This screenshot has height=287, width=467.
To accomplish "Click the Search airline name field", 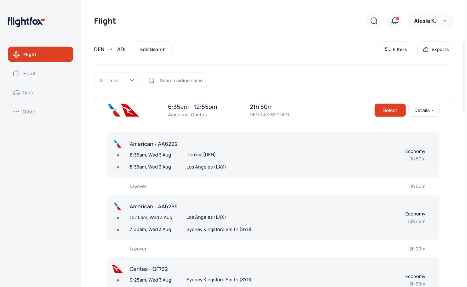I will (x=181, y=81).
